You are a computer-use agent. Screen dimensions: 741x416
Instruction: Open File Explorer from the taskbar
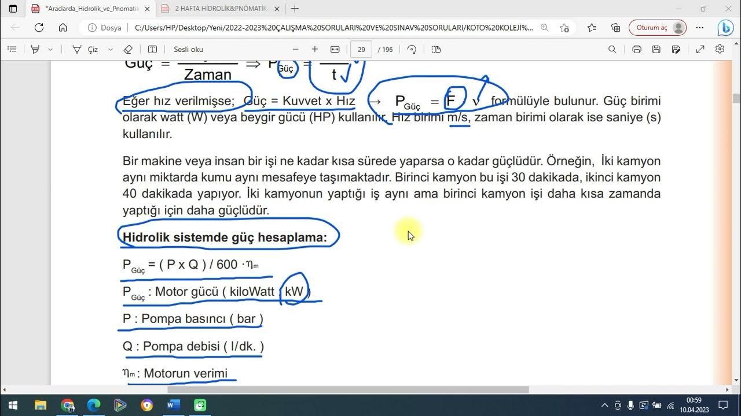pyautogui.click(x=41, y=405)
